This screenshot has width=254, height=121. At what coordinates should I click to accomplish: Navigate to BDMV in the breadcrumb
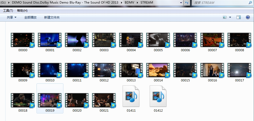point(129,3)
